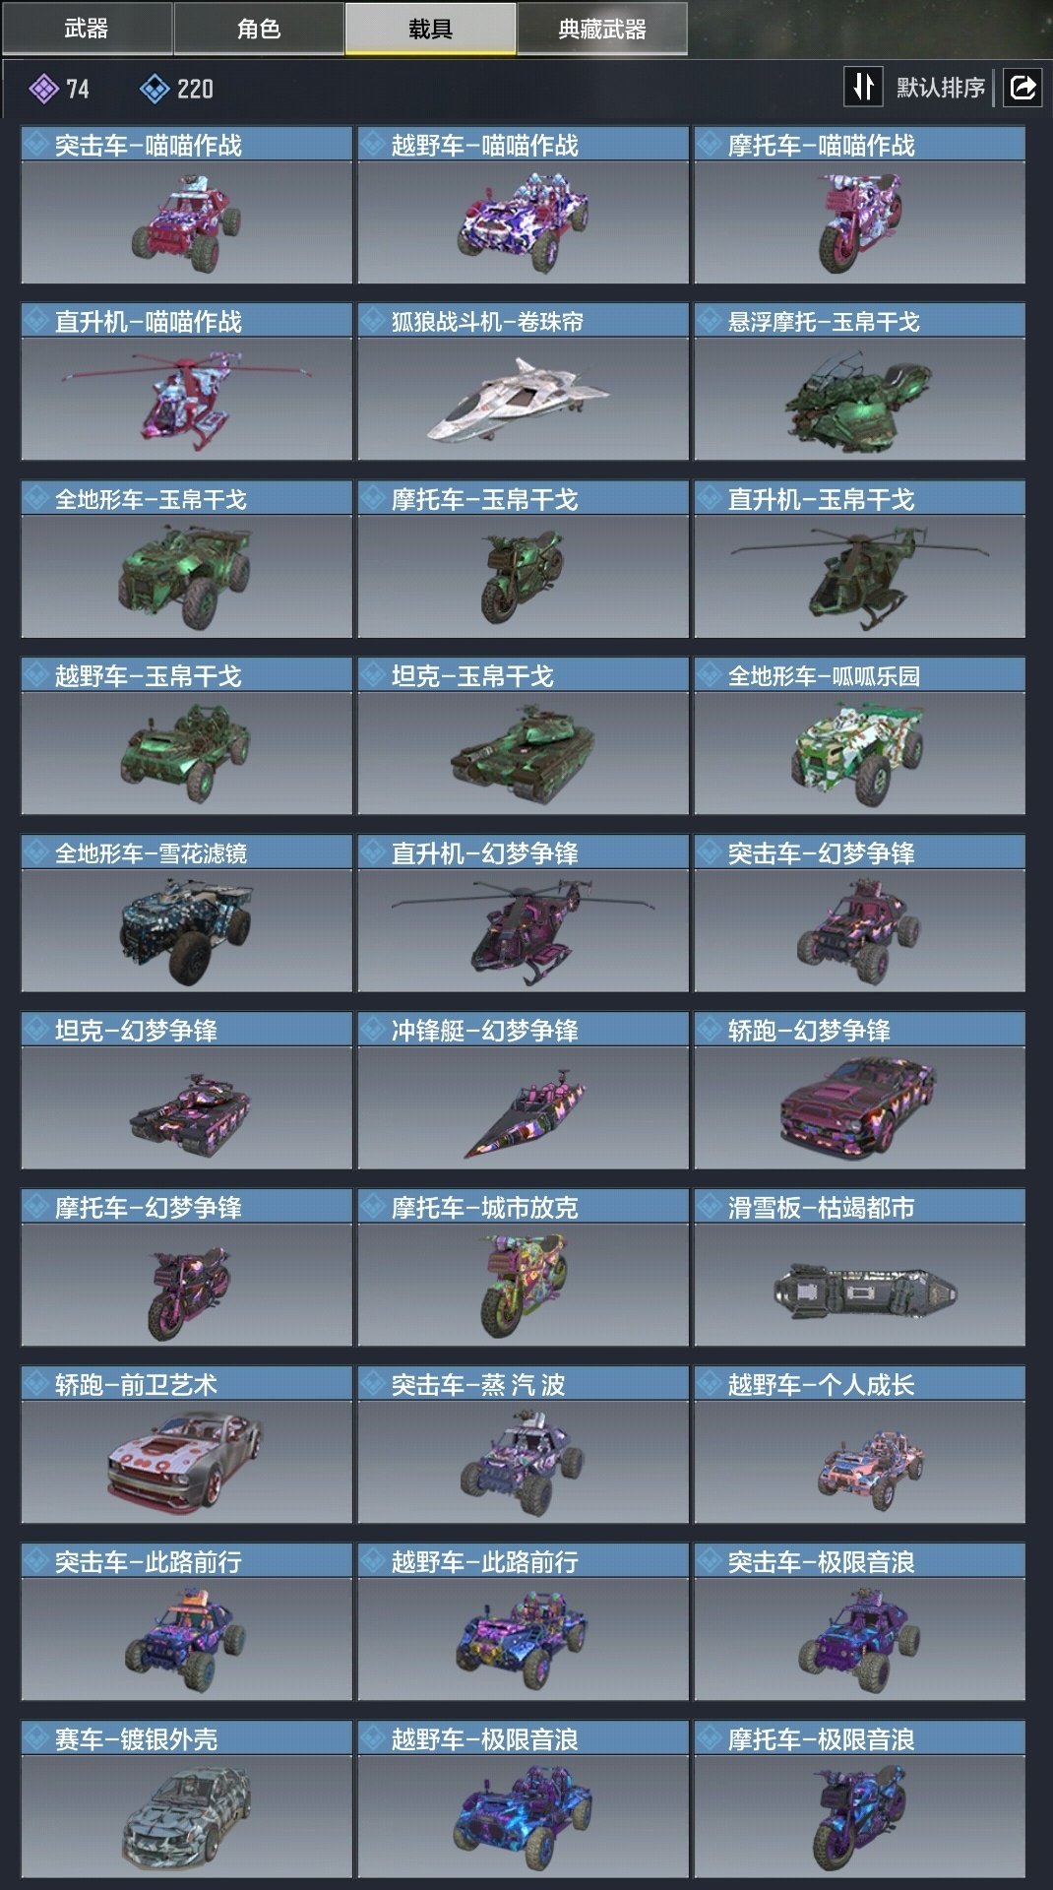The image size is (1053, 1890).
Task: Click the 摩托车-城市放克 title bar
Action: pyautogui.click(x=523, y=1207)
